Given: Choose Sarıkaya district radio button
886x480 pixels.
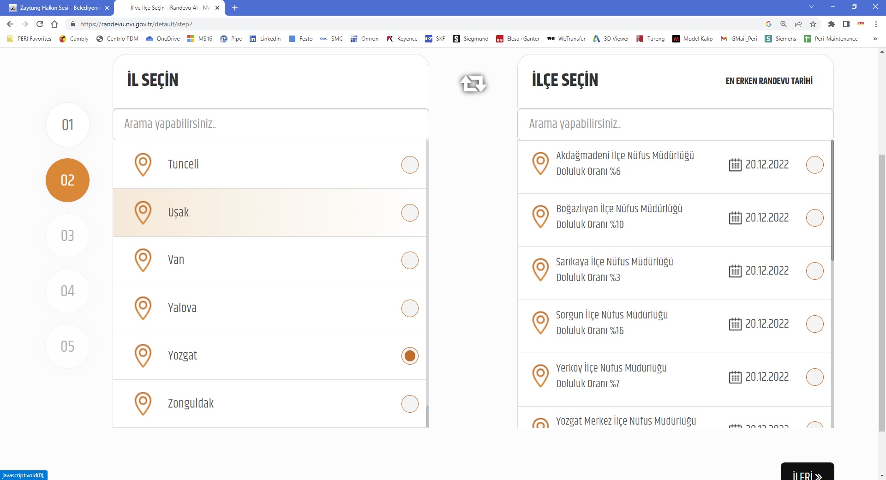Looking at the screenshot, I should (x=815, y=271).
